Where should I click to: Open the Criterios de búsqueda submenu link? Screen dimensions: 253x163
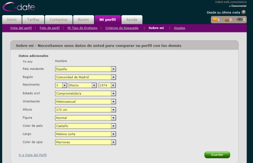click(122, 28)
